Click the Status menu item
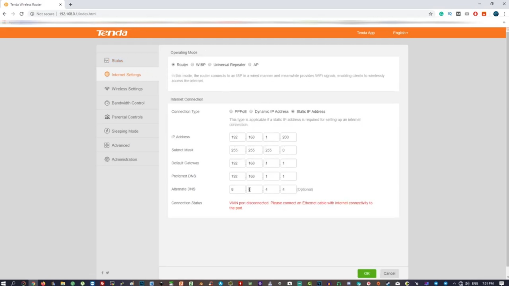The height and width of the screenshot is (286, 509). 117,60
